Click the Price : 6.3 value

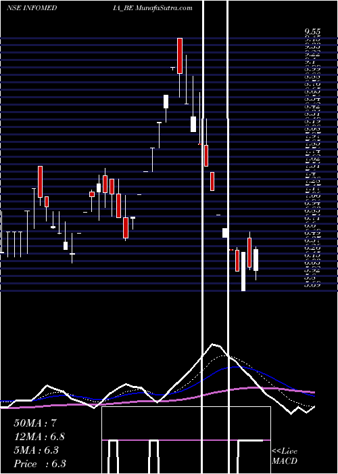(40, 464)
